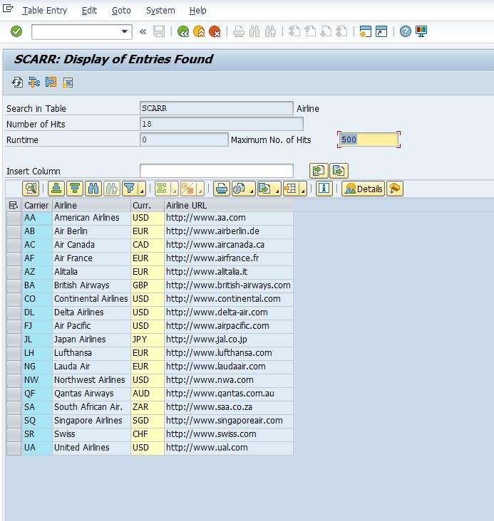494x521 pixels.
Task: Open the System menu
Action: pyautogui.click(x=160, y=11)
